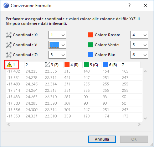Open the Coordinate Z dropdown

click(57, 55)
